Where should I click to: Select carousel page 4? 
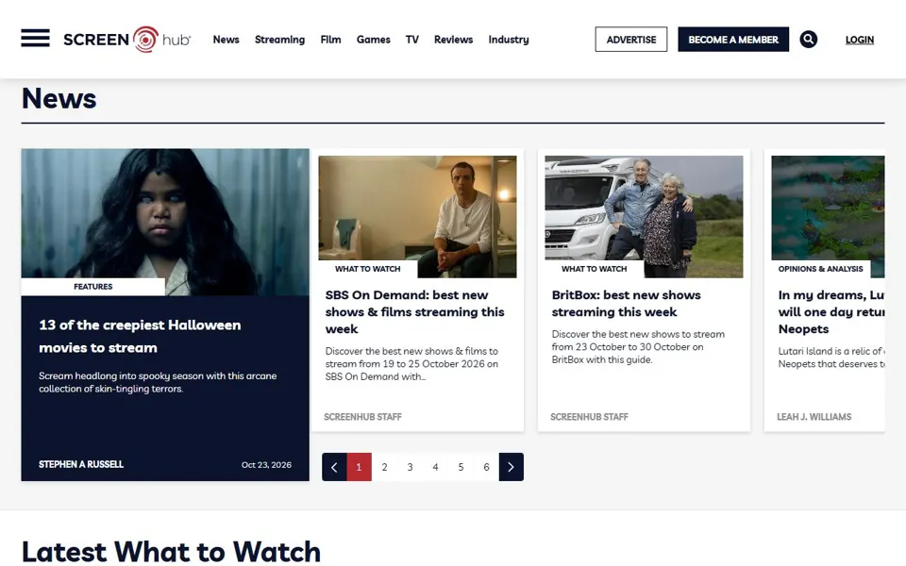[435, 467]
